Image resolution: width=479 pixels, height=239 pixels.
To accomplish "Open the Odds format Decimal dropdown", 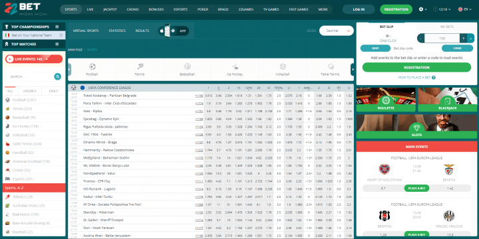I will [337, 31].
